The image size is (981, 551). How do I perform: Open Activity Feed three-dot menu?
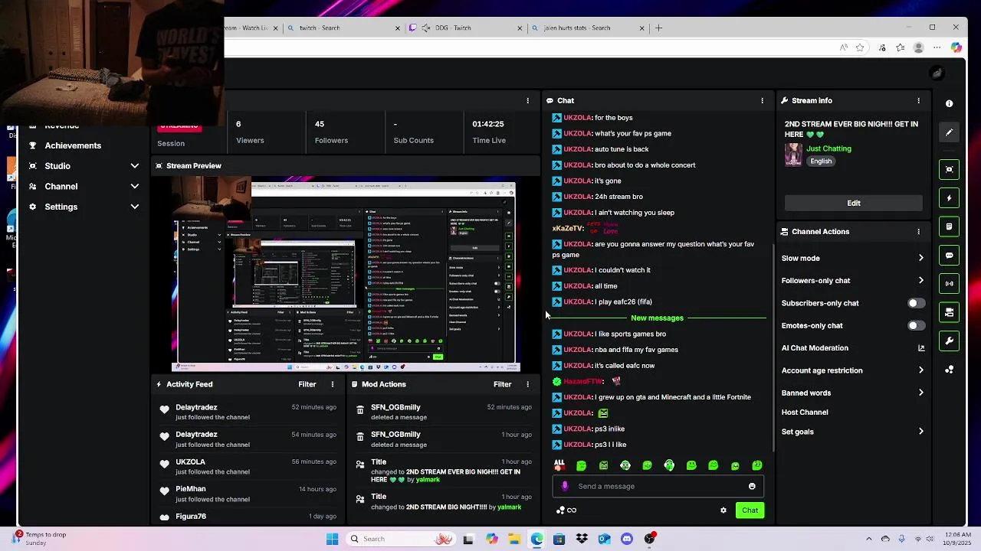coord(333,384)
